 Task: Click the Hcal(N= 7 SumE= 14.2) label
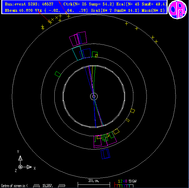click(115, 11)
